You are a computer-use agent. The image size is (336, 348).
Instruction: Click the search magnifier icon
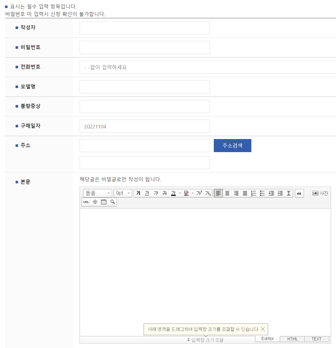(x=112, y=202)
